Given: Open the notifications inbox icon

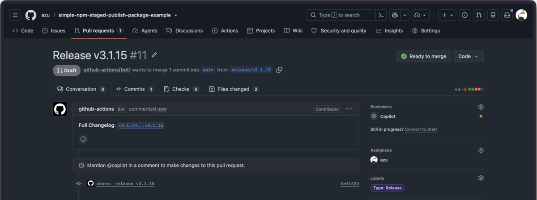Looking at the screenshot, I should pyautogui.click(x=507, y=15).
